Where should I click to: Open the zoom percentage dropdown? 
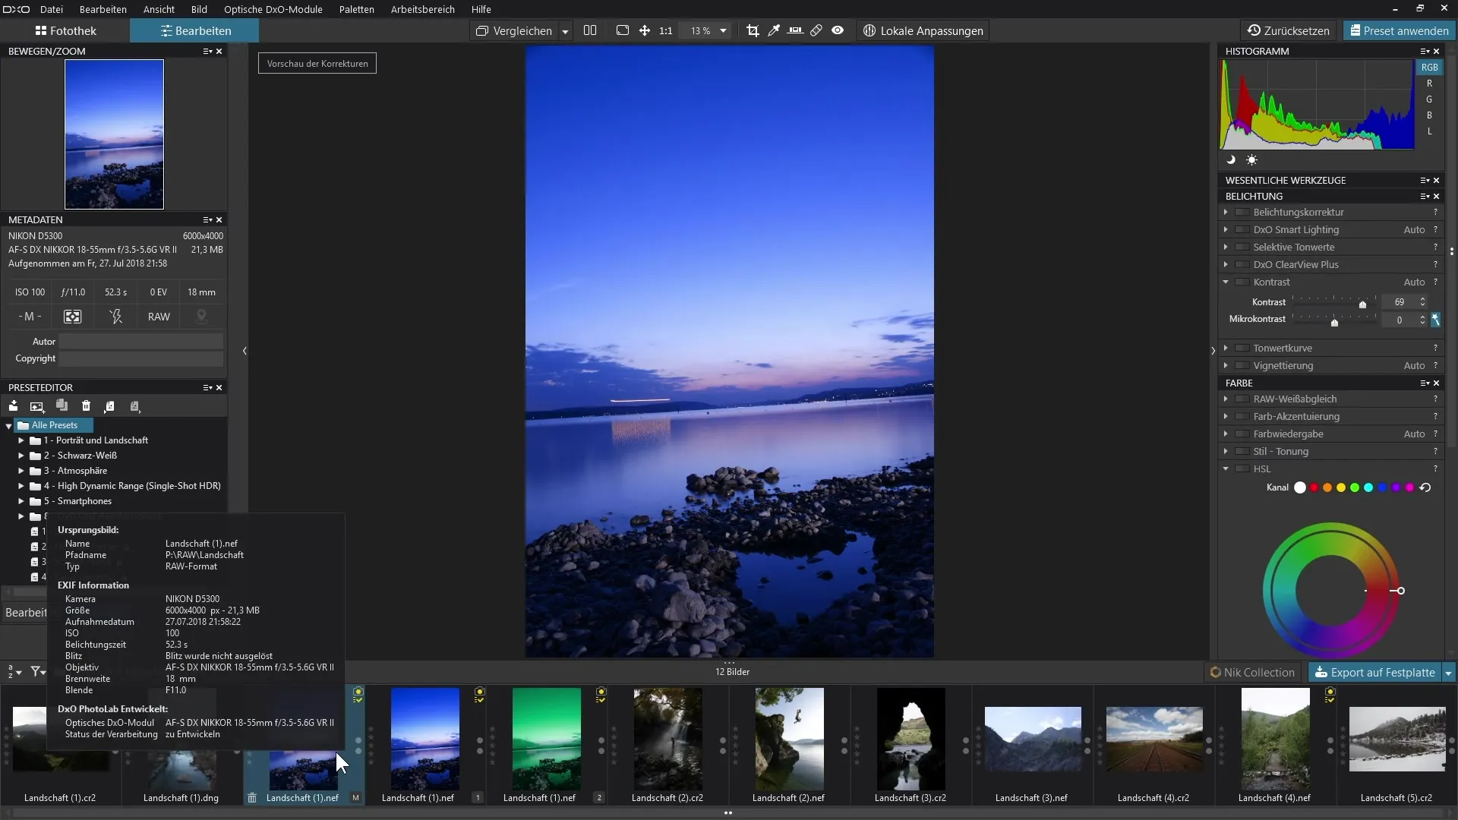coord(723,31)
